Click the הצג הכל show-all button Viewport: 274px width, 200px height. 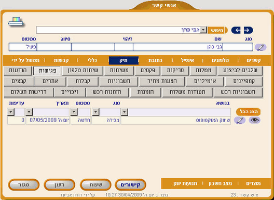click(248, 112)
